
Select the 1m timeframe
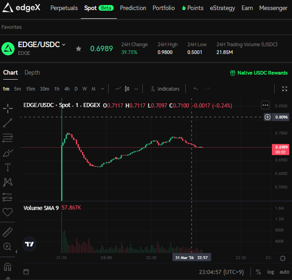pos(6,89)
